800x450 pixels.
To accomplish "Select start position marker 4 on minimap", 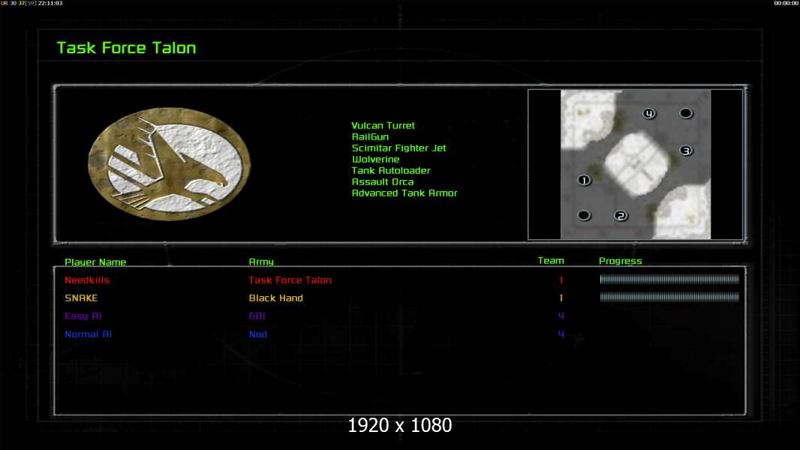I will [649, 113].
